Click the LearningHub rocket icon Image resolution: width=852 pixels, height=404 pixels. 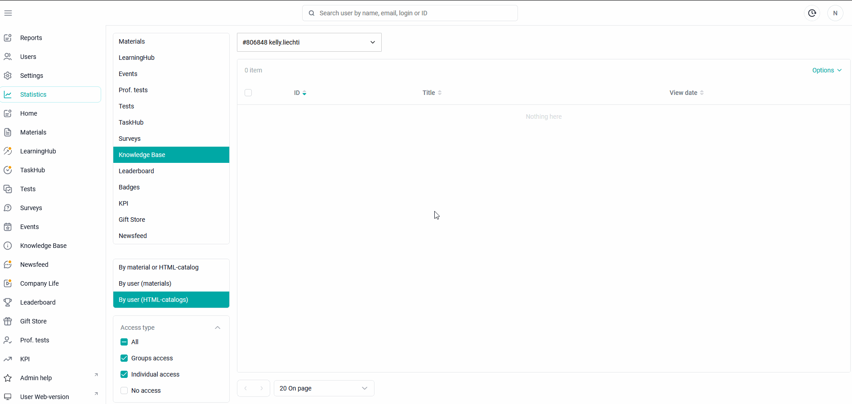pos(8,151)
